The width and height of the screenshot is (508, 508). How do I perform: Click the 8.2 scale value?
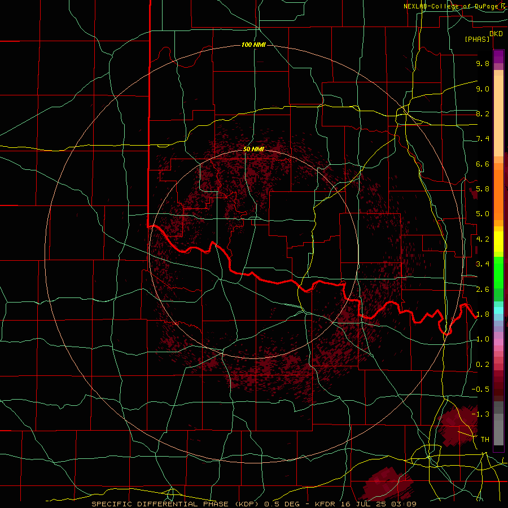click(x=483, y=113)
